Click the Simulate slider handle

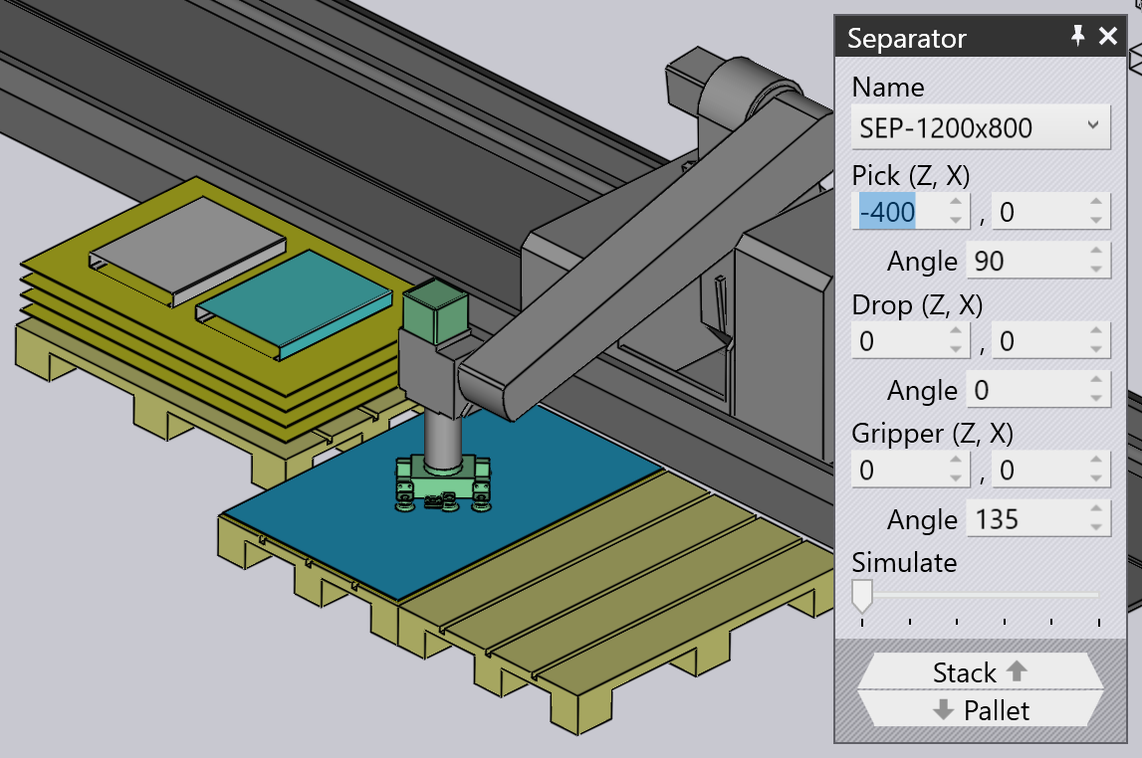[861, 596]
